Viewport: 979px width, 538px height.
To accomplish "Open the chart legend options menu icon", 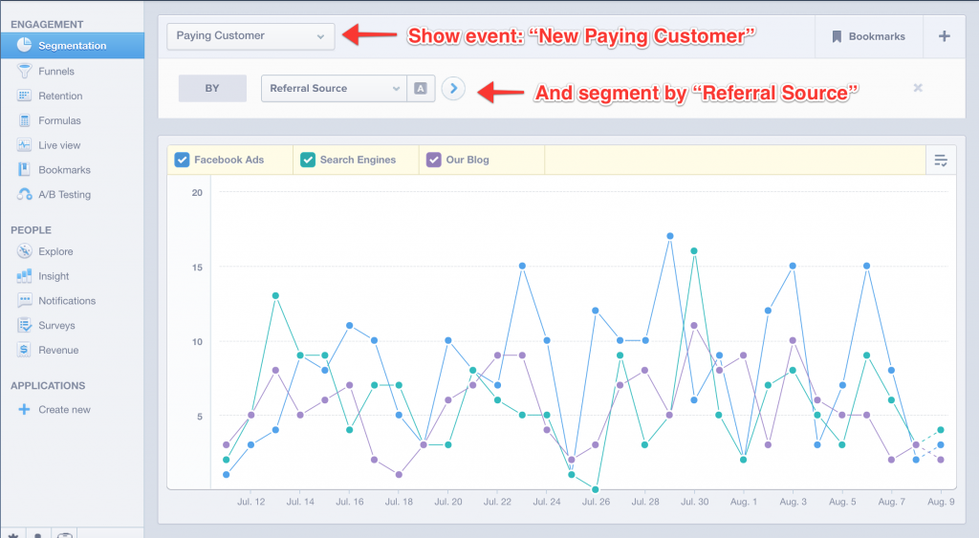I will coord(941,161).
